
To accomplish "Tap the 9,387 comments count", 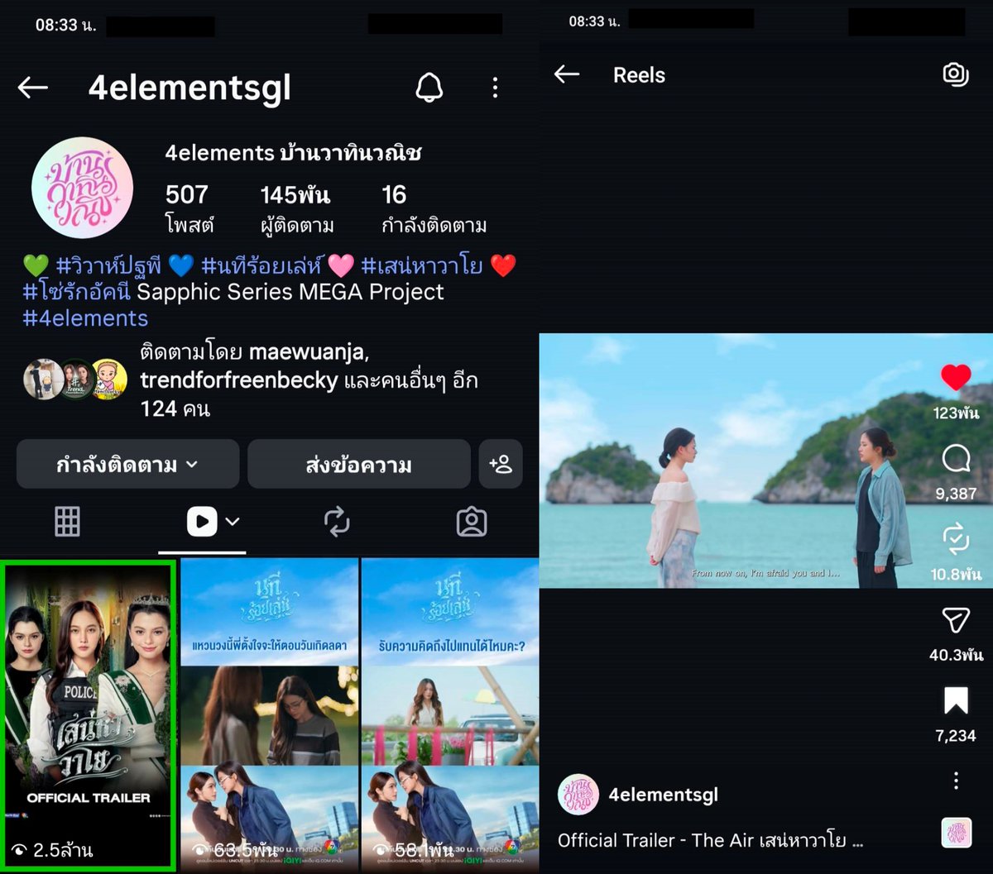I will [956, 494].
